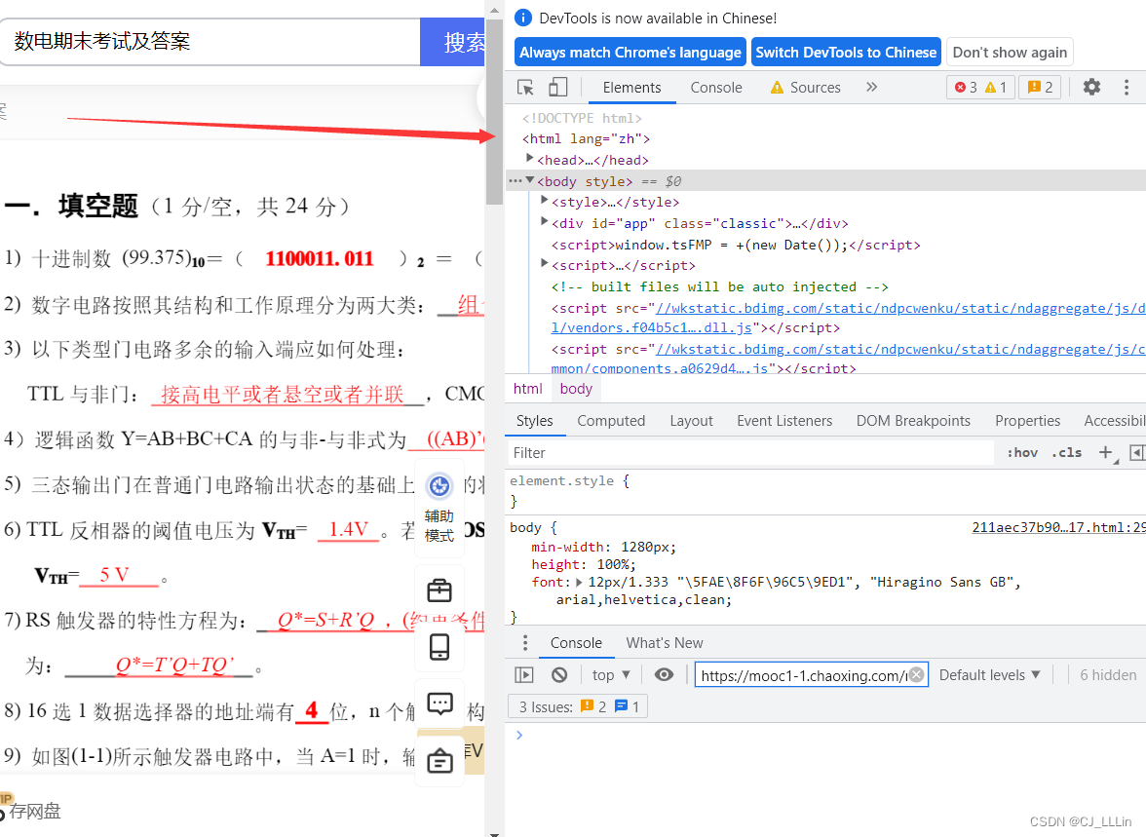1146x837 pixels.
Task: Open the console drawer three-dot menu
Action: 524,642
